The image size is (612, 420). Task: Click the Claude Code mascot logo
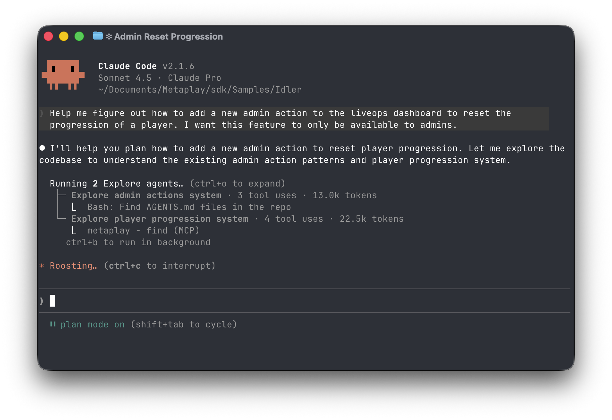tap(63, 74)
